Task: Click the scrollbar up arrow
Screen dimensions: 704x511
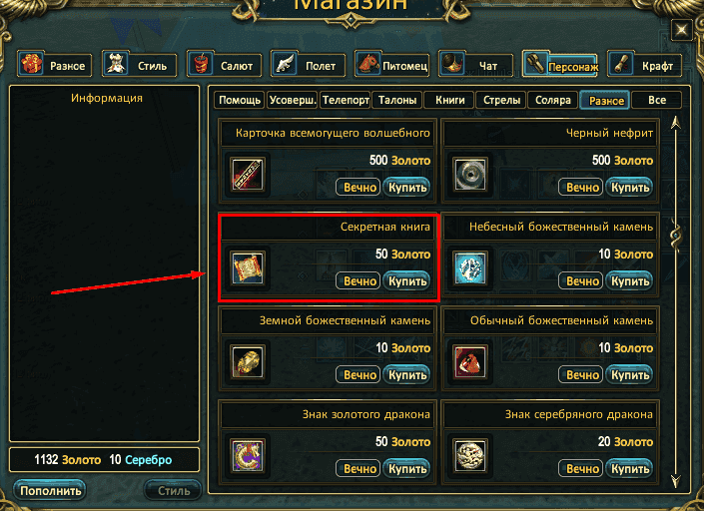Action: click(675, 123)
